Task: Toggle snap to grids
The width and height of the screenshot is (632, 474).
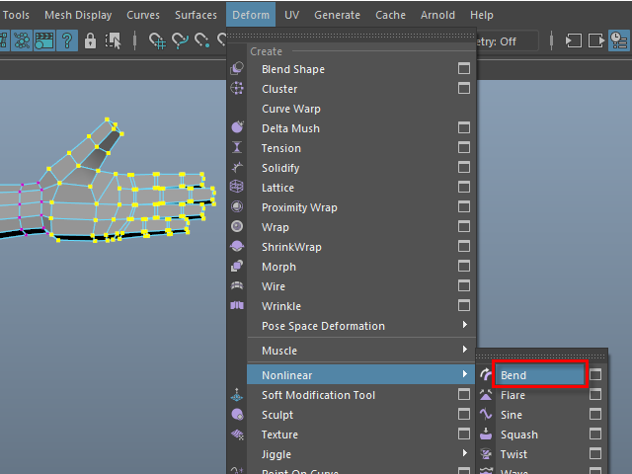Action: 158,40
